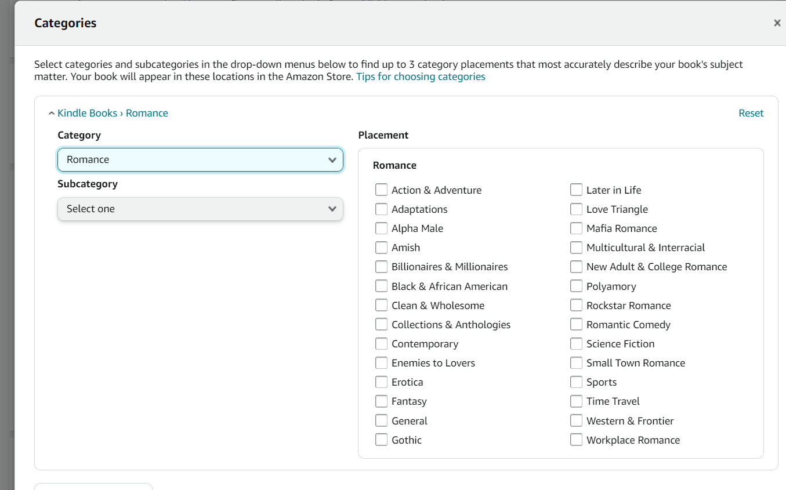Check the Gothic checkbox
The height and width of the screenshot is (490, 786).
pos(381,440)
